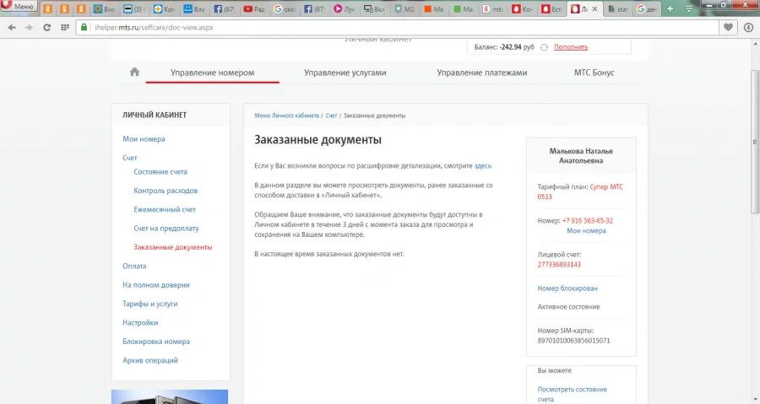Add page to bookmarks heart icon
Image resolution: width=760 pixels, height=404 pixels.
(728, 28)
